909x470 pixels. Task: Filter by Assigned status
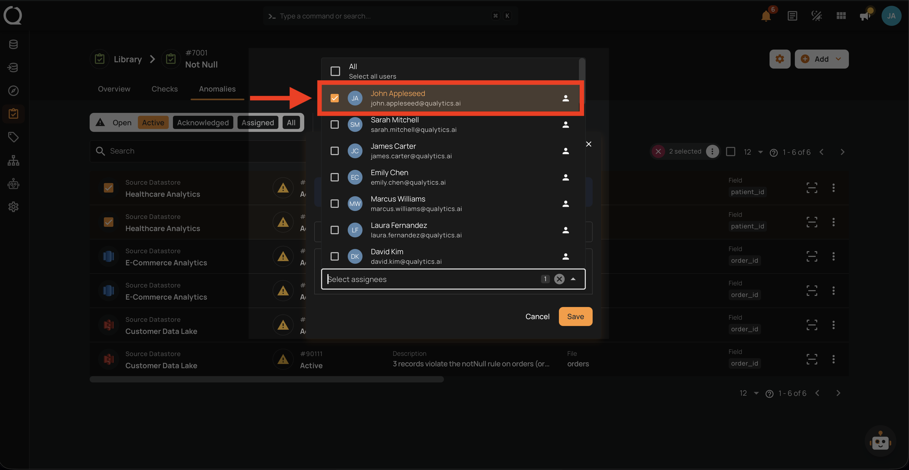(x=258, y=123)
